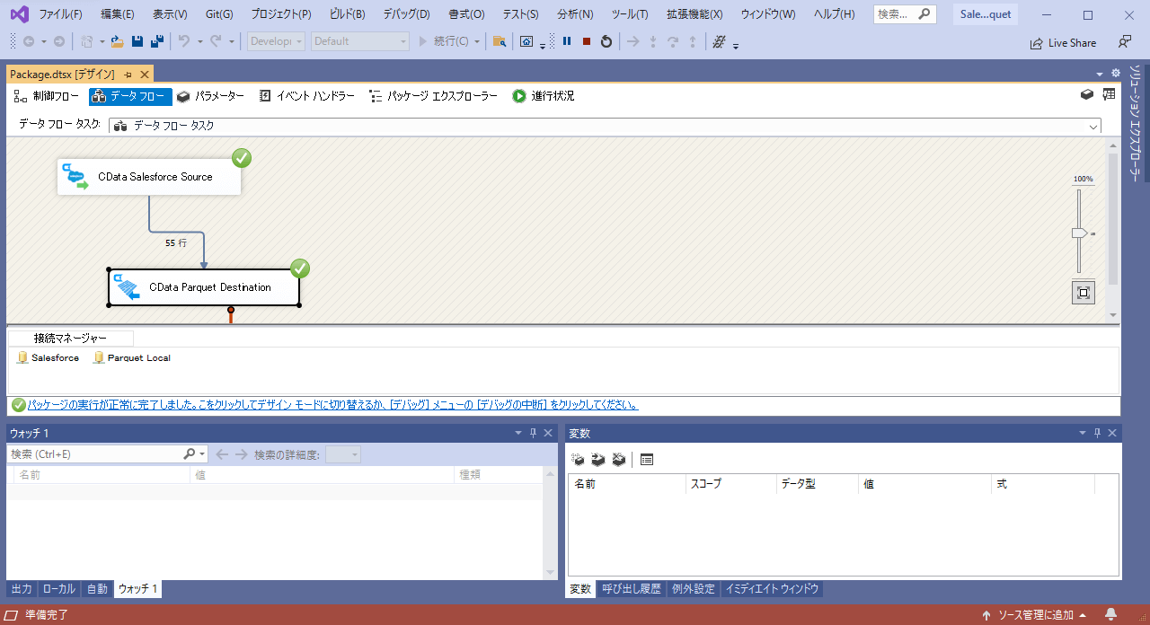Open the 続行(C) dropdown arrow
The height and width of the screenshot is (625, 1150).
coord(476,41)
